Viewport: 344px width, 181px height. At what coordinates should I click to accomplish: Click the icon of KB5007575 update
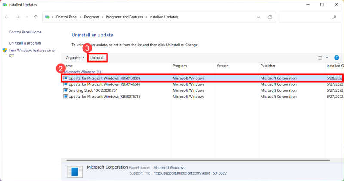coord(66,97)
